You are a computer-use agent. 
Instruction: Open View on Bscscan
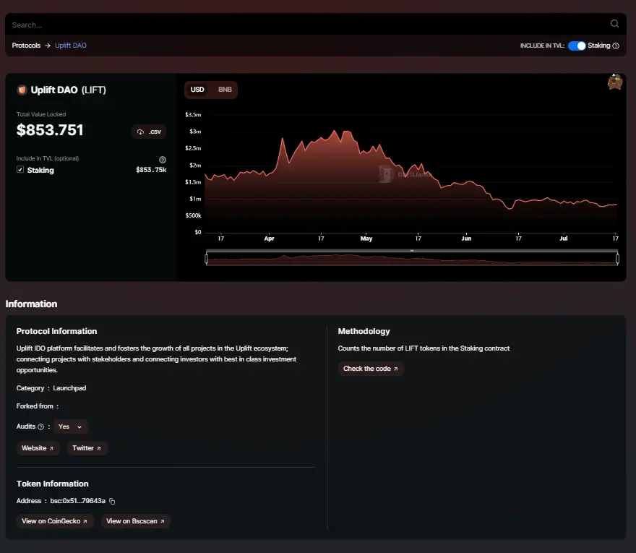coord(135,521)
